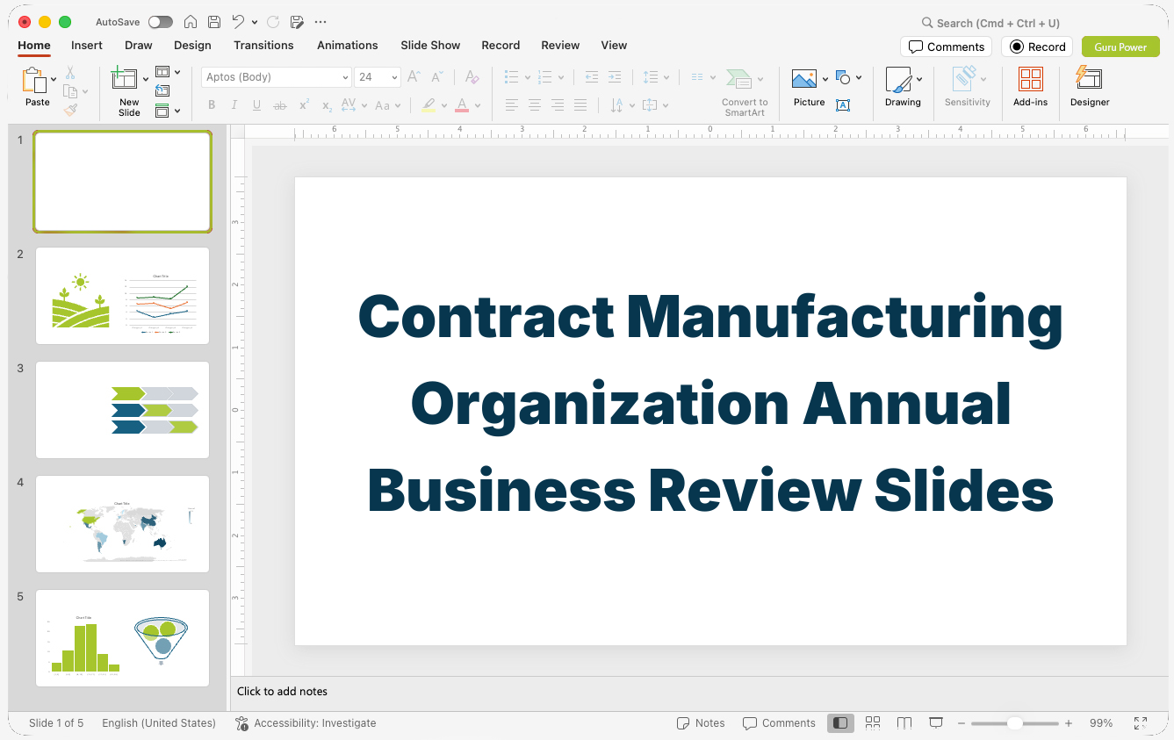Switch to the Draw tab
Screen dimensions: 1174x740
[139, 46]
